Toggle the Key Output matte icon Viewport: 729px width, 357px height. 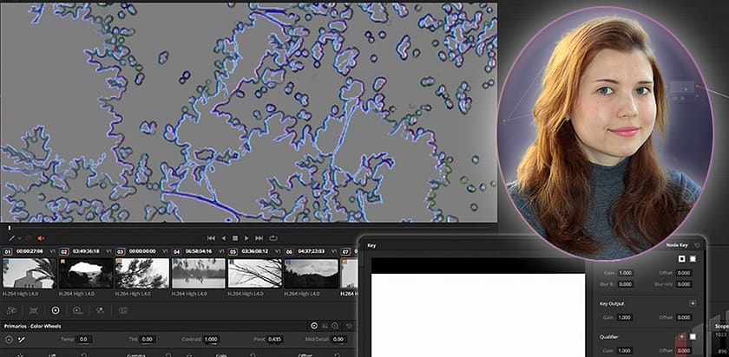point(693,303)
